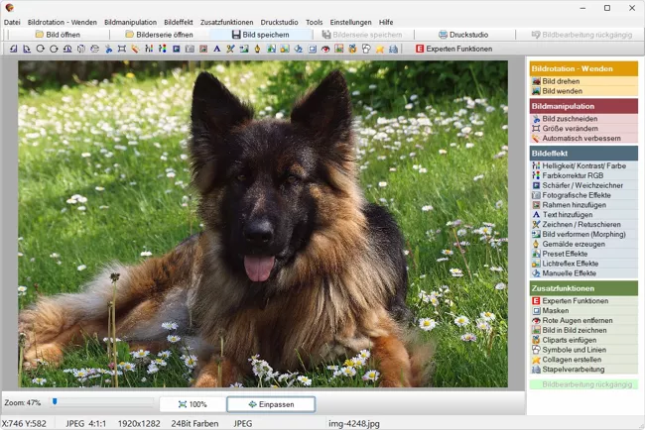This screenshot has width=645, height=430.
Task: Click the Bild öffnen button
Action: [x=58, y=35]
